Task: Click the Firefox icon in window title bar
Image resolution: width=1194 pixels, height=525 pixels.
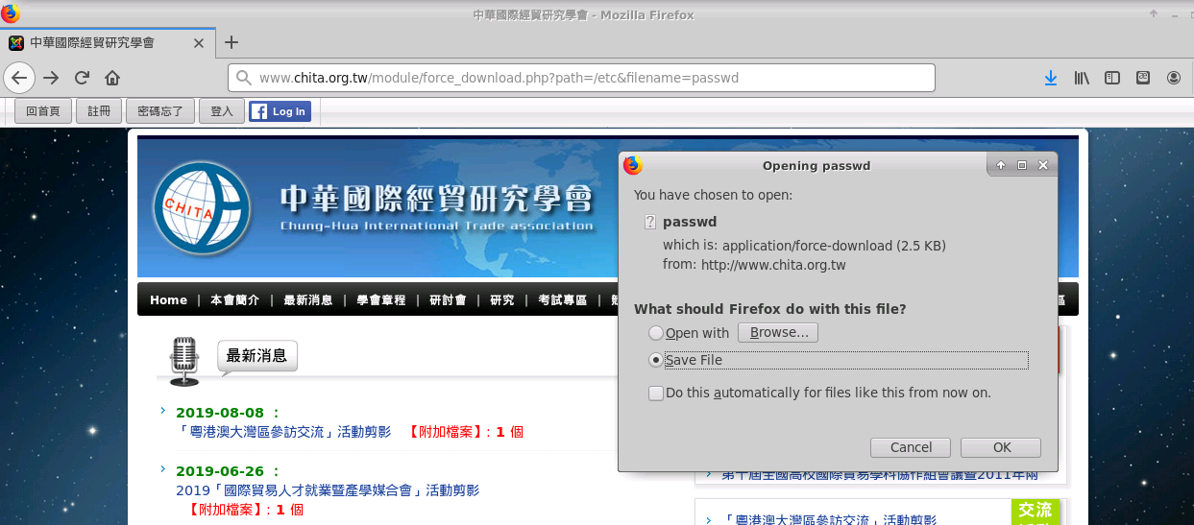Action: click(x=12, y=13)
